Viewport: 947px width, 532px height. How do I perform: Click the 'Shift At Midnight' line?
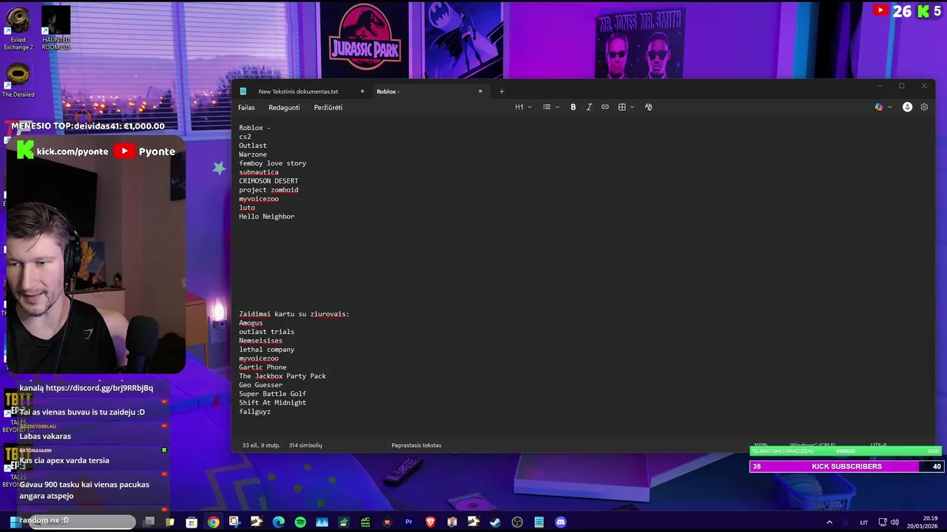(272, 403)
